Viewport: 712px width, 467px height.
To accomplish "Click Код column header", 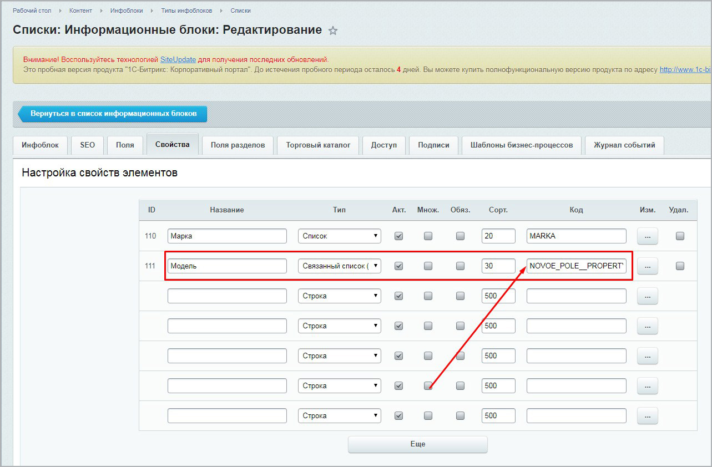I will [576, 210].
